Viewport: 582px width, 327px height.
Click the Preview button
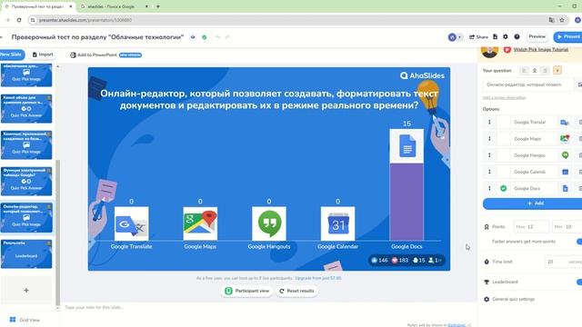537,36
